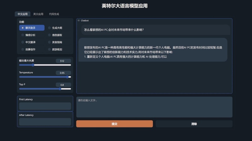The image size is (252, 141).
Task: Open the 代码生成 tab
Action: click(54, 14)
